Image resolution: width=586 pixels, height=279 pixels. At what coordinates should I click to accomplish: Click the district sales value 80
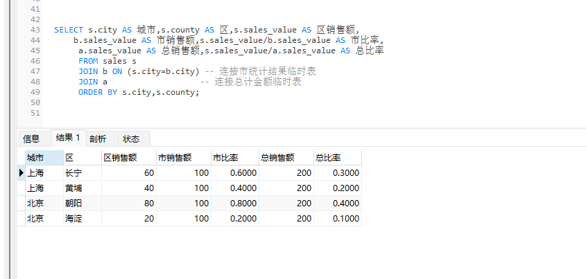point(129,204)
